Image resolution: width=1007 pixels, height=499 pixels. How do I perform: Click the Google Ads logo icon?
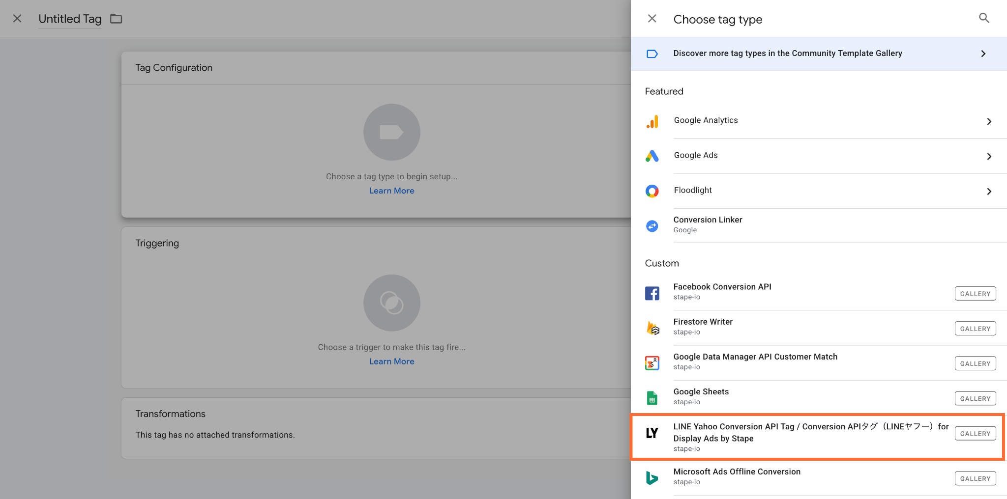[652, 156]
